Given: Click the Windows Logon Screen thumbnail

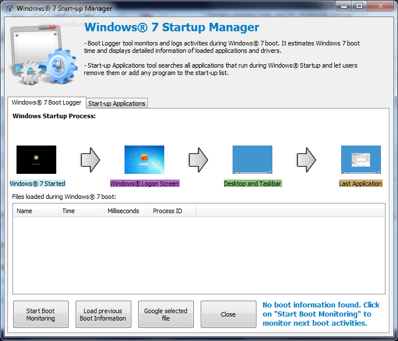Looking at the screenshot, I should tap(144, 160).
